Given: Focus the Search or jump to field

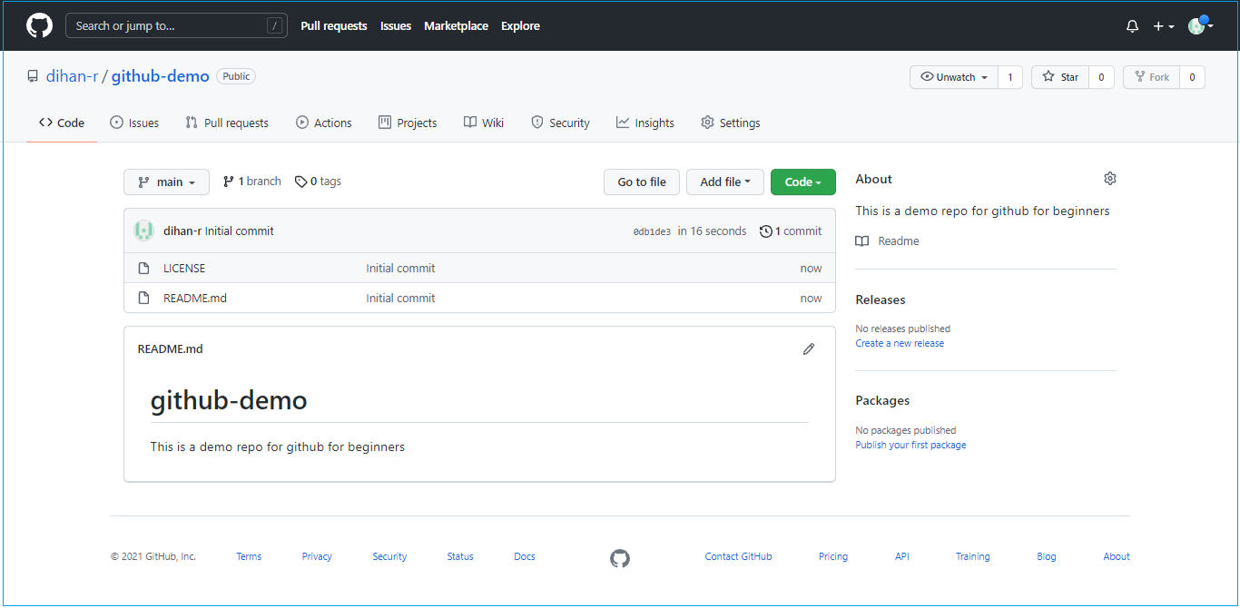Looking at the screenshot, I should point(176,25).
